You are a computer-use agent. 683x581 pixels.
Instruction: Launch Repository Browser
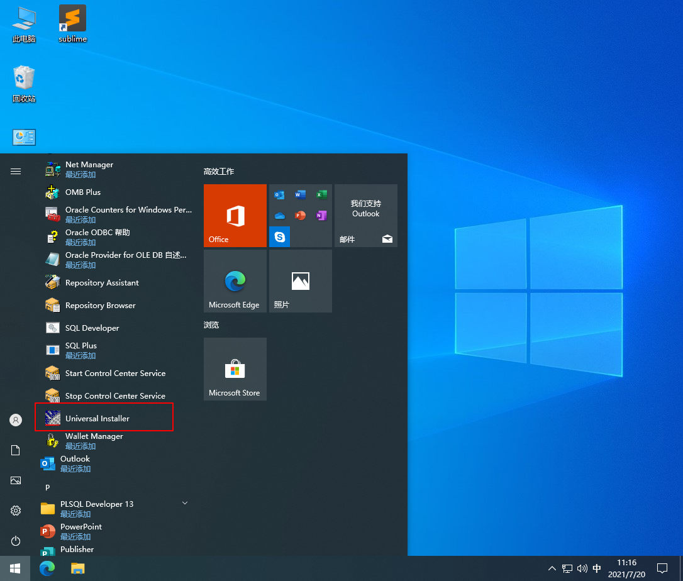click(x=115, y=306)
